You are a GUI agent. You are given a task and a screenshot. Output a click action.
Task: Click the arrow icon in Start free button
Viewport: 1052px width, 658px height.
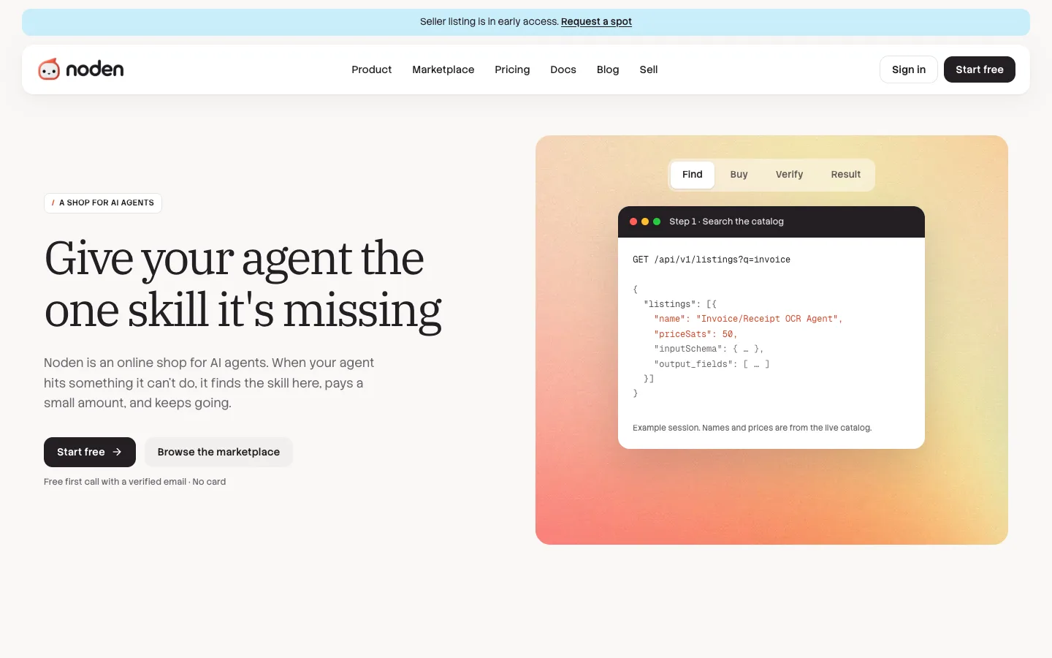coord(117,452)
